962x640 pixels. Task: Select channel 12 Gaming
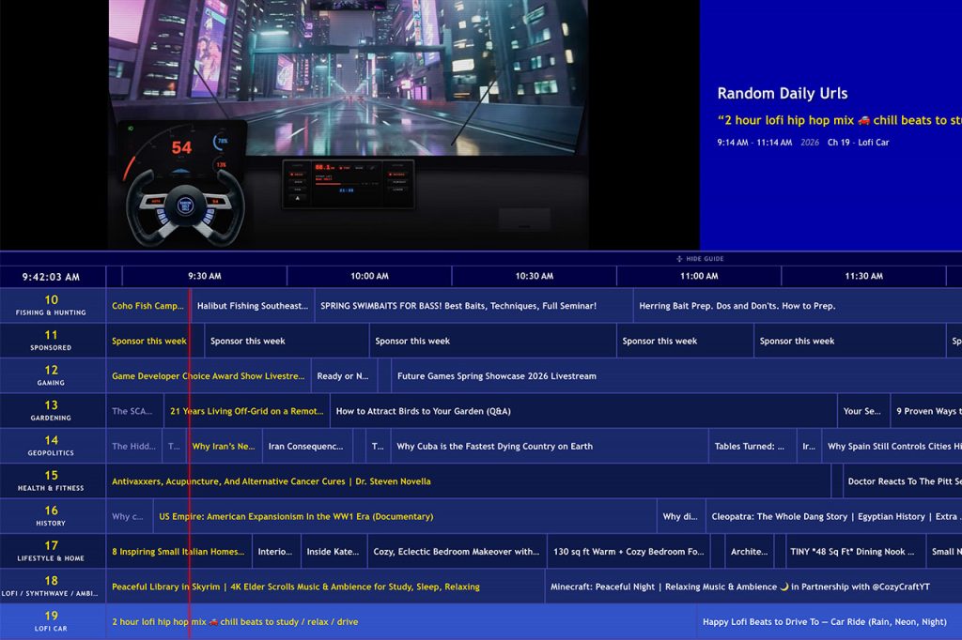click(x=52, y=376)
